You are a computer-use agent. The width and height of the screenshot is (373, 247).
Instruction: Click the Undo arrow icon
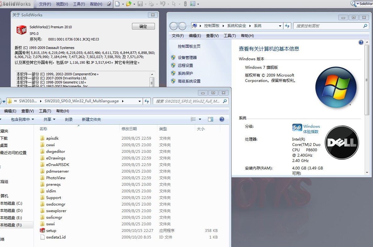pyautogui.click(x=163, y=4)
